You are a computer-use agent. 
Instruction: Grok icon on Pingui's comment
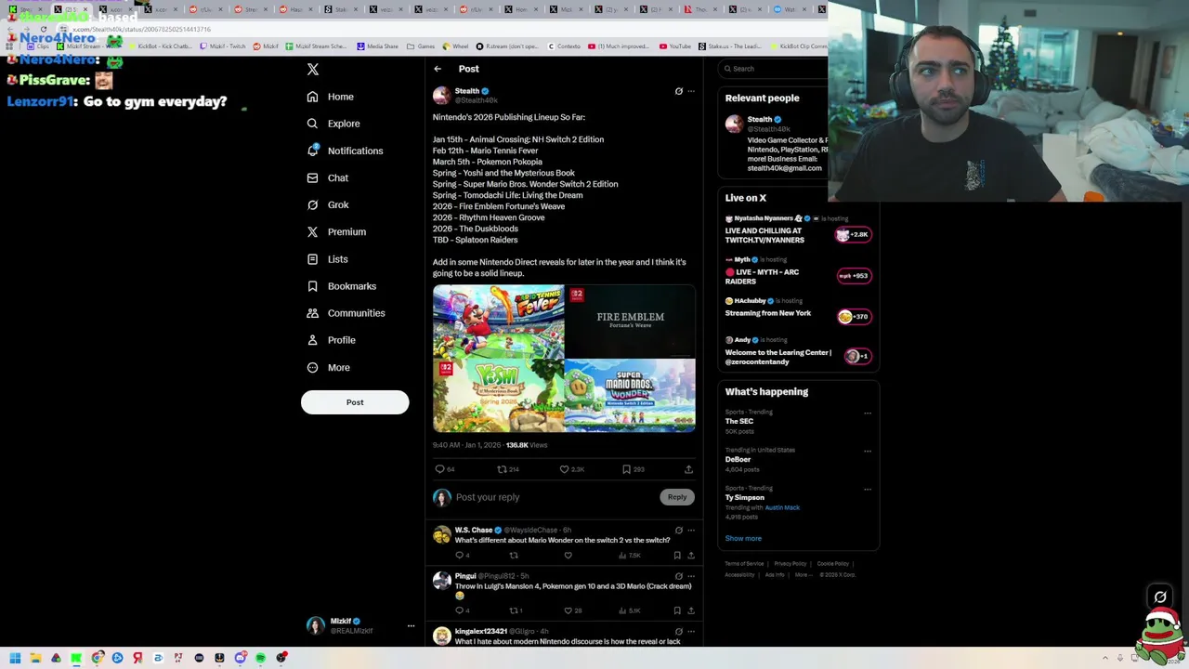click(x=678, y=576)
